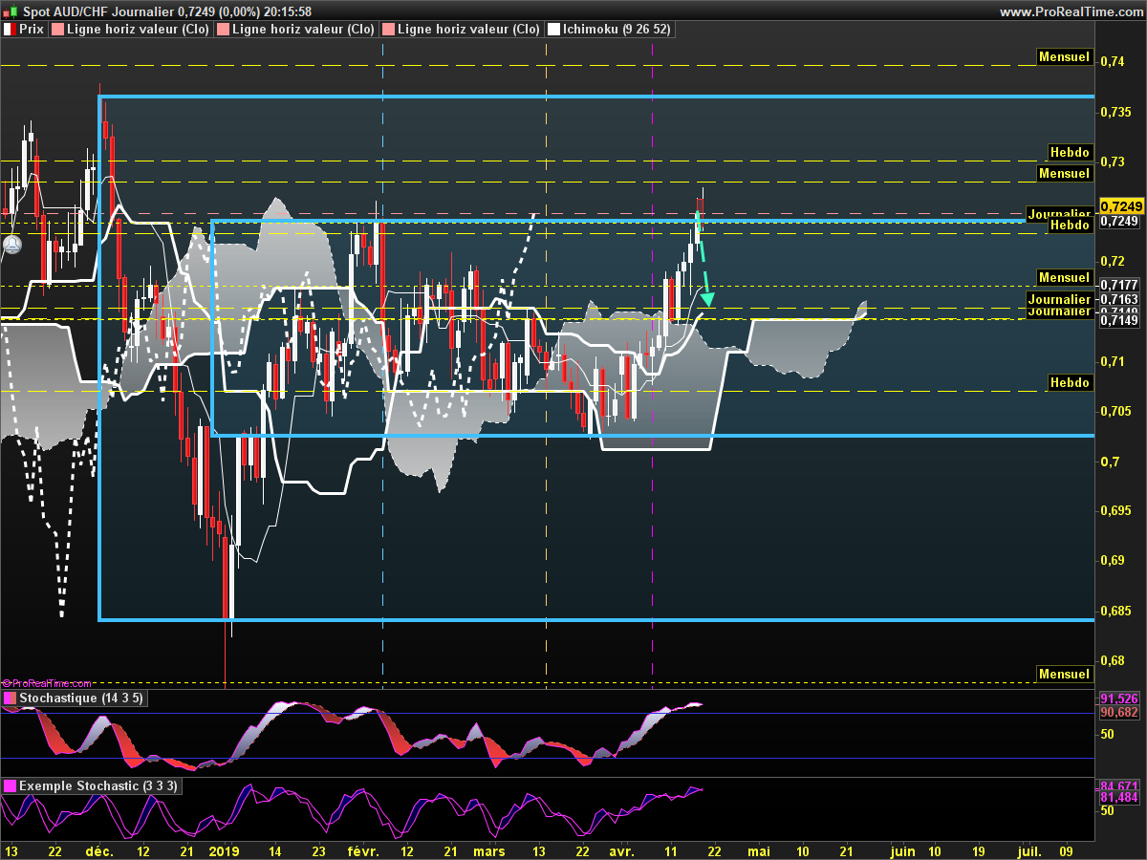This screenshot has height=860, width=1147.
Task: Click the 81,484 stochastic value tag
Action: 1119,798
